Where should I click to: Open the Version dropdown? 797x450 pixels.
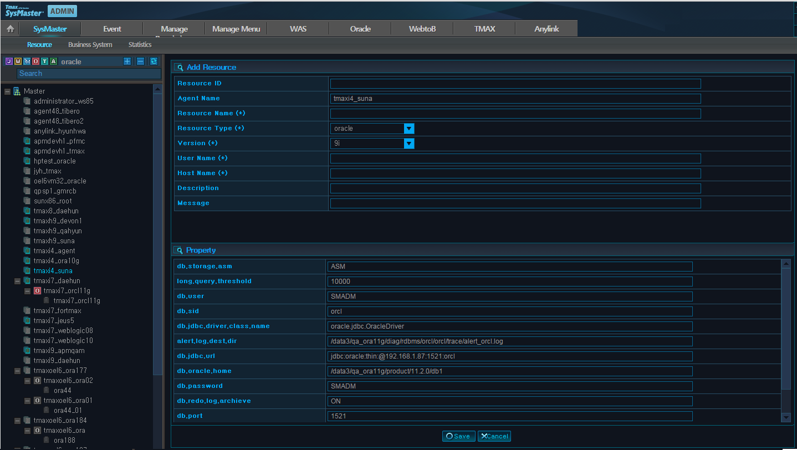(x=409, y=144)
